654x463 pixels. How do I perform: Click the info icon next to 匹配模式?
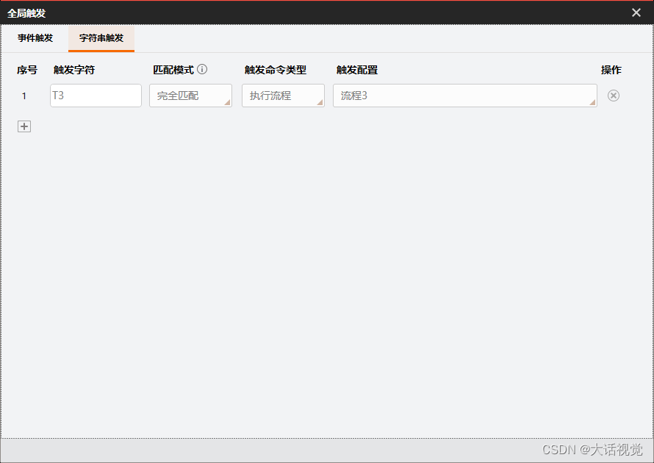pyautogui.click(x=202, y=69)
